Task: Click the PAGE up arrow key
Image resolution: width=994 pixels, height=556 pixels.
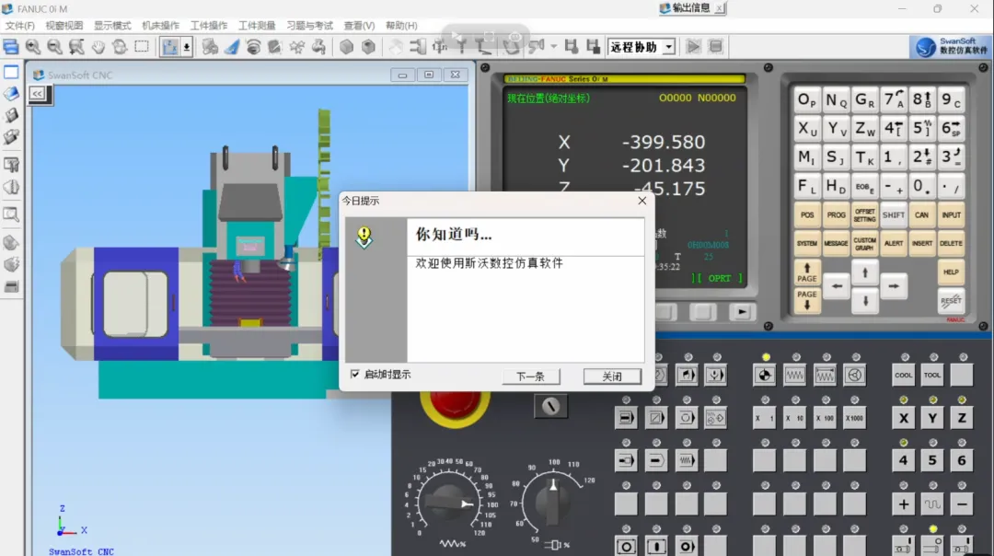Action: coord(807,272)
